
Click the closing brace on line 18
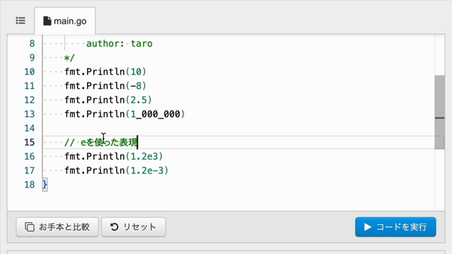[x=44, y=185]
